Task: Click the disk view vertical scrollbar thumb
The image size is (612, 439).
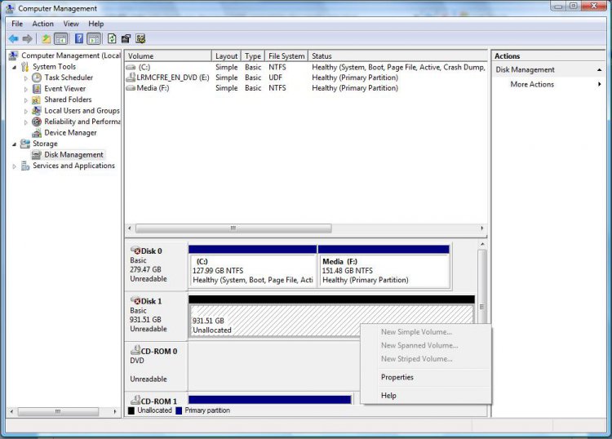Action: click(x=482, y=286)
